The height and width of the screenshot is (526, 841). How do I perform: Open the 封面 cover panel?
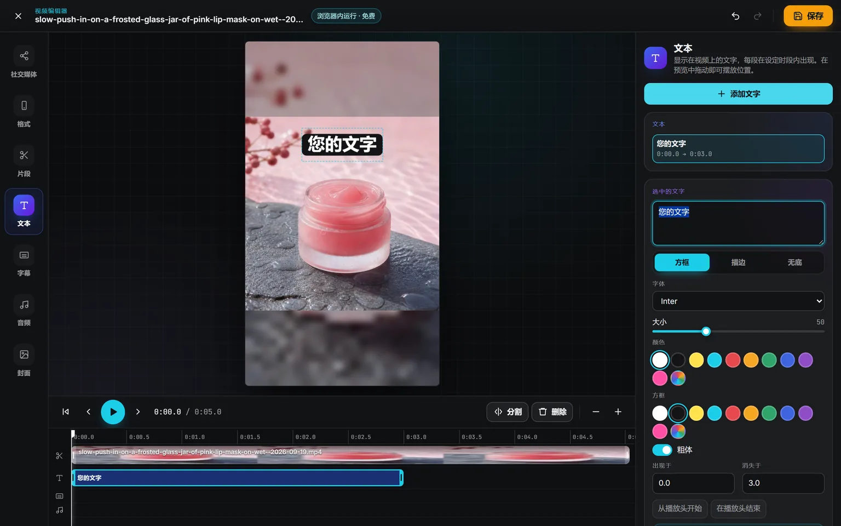coord(24,361)
